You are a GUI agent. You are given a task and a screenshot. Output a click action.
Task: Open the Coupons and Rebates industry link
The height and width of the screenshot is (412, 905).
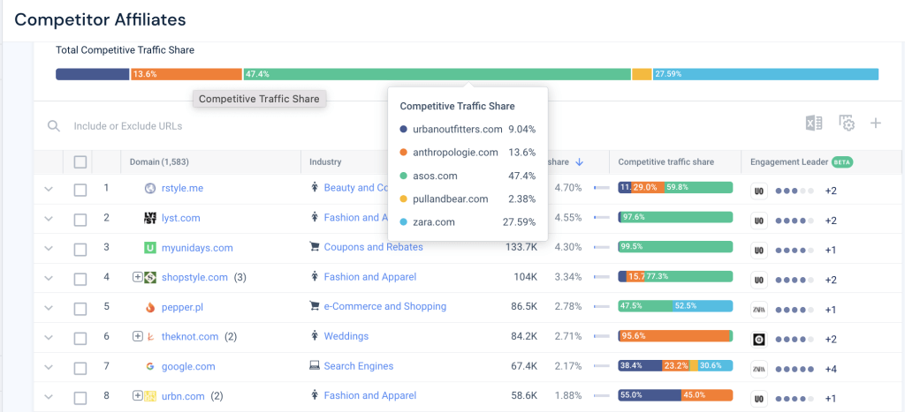pyautogui.click(x=374, y=247)
